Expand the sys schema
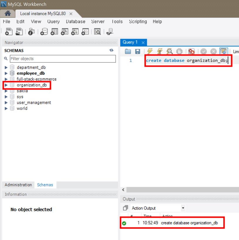 coord(6,97)
